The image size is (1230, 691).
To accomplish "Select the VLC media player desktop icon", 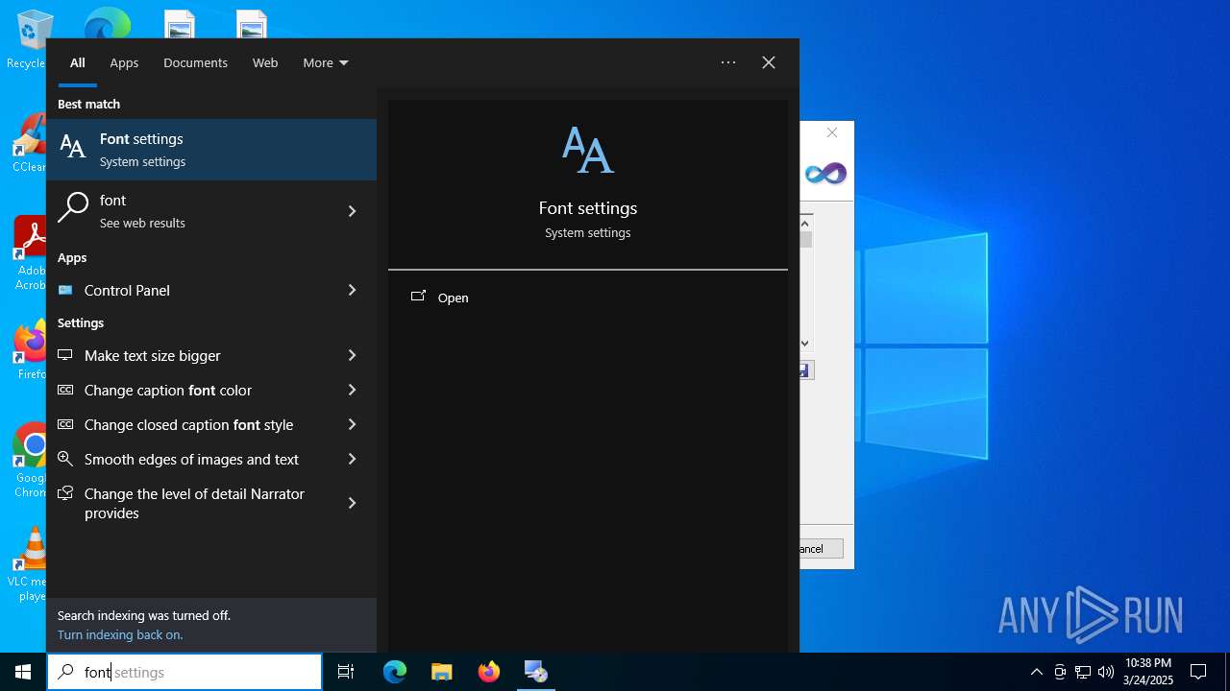I will point(29,563).
